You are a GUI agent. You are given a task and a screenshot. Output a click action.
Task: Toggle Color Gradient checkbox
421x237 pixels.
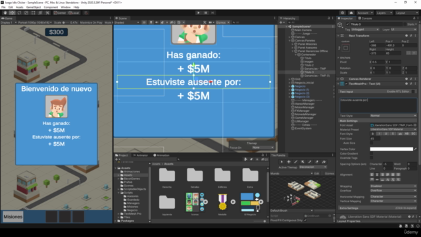pyautogui.click(x=371, y=153)
